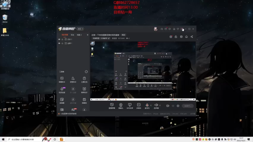Add a 摄像头 camera source
Screen dimensions: 253x142
[x=121, y=106]
